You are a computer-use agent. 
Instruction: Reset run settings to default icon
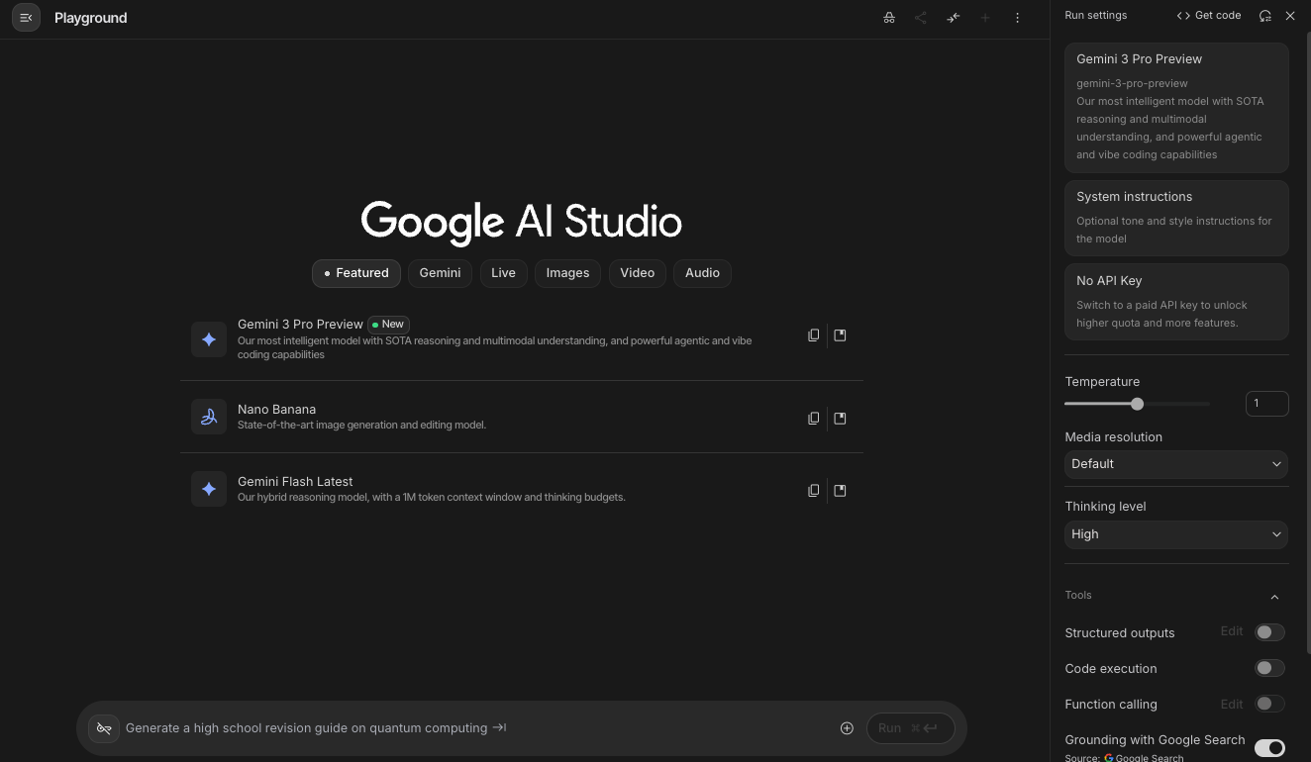1264,16
